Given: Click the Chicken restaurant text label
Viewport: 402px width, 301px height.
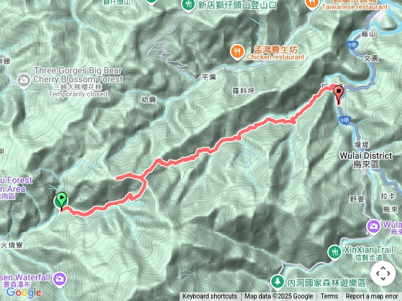Looking at the screenshot, I should pyautogui.click(x=276, y=57).
